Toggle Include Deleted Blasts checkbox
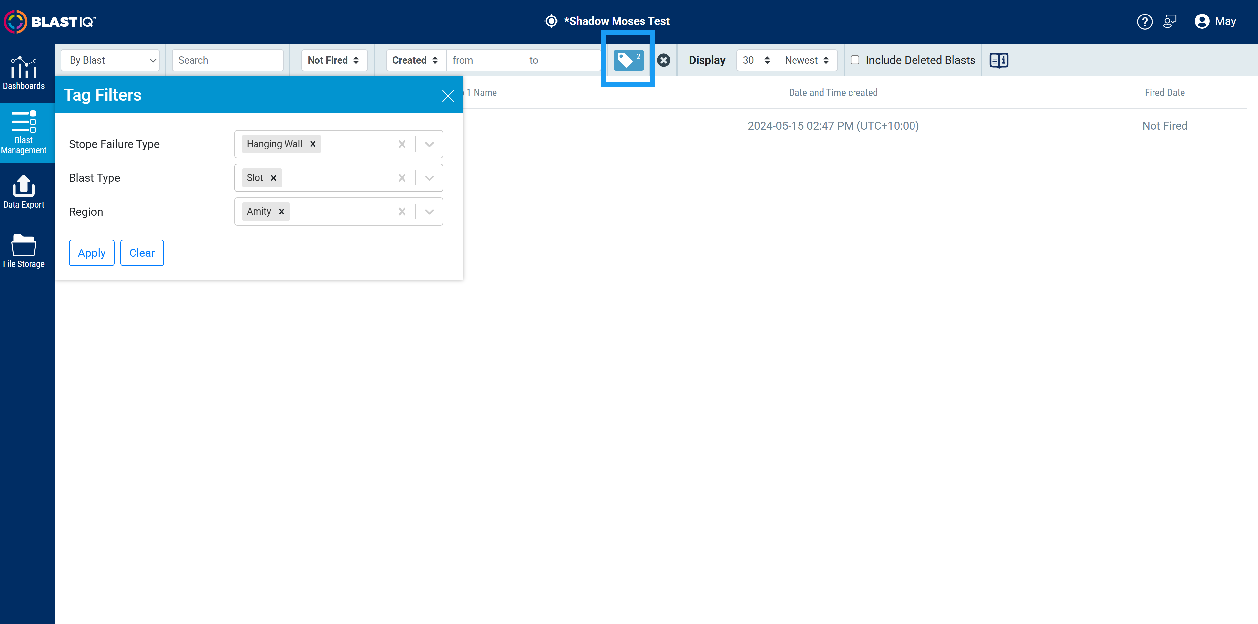 coord(854,60)
